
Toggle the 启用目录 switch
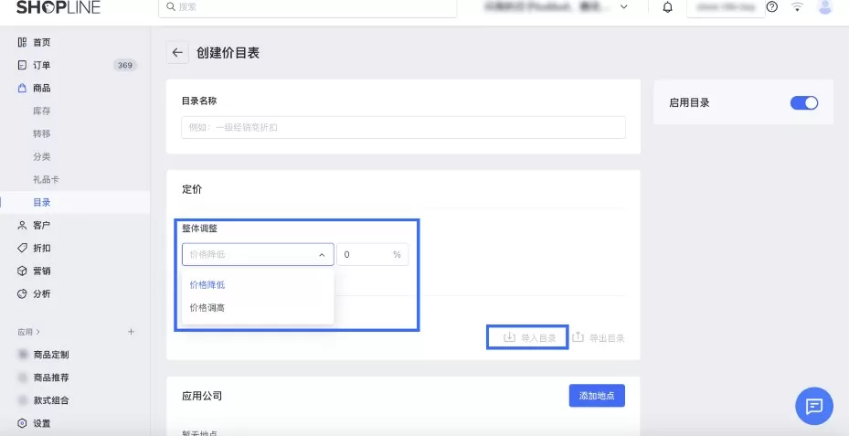tap(804, 103)
